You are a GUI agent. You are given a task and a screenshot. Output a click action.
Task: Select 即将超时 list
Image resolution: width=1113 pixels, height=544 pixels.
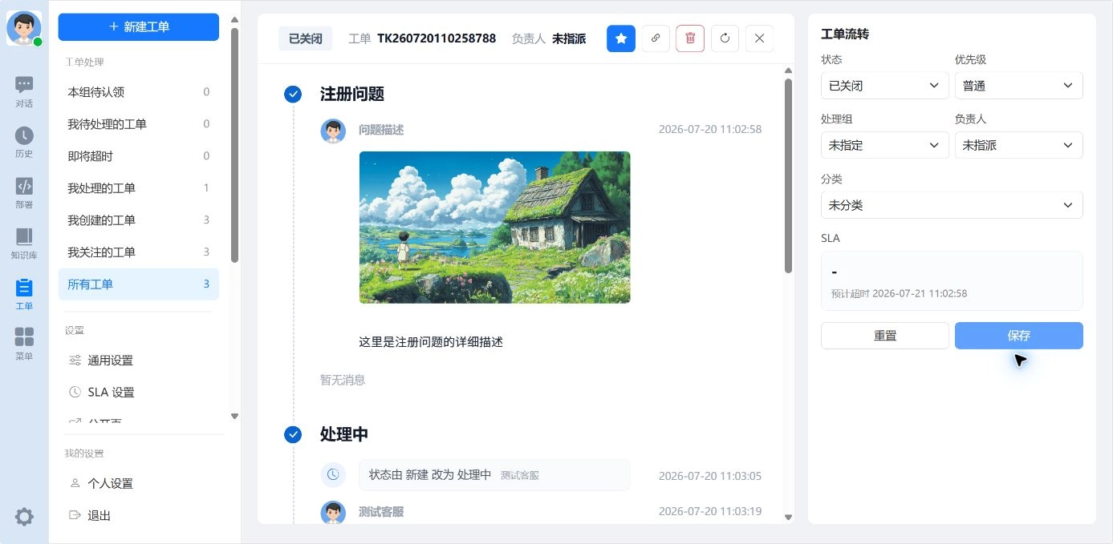tap(138, 156)
